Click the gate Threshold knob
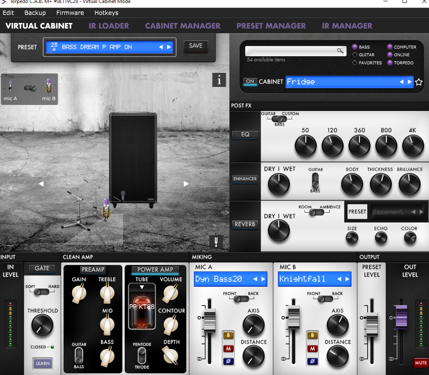 click(x=42, y=325)
